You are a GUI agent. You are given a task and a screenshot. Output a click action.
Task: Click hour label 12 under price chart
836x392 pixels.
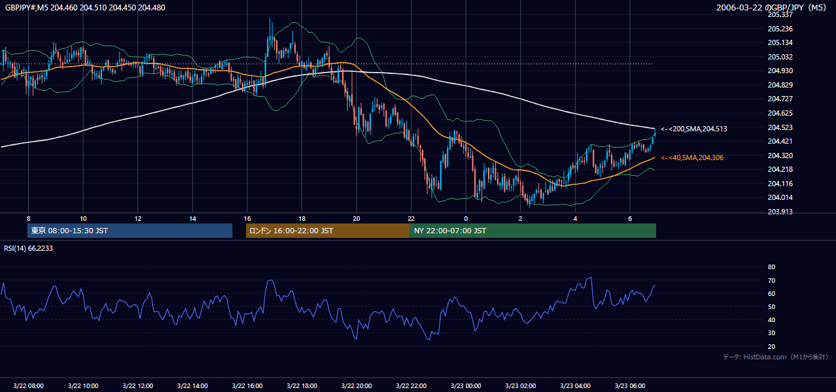click(x=137, y=218)
